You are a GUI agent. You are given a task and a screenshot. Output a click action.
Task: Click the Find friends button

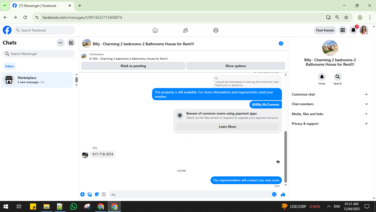click(x=325, y=30)
